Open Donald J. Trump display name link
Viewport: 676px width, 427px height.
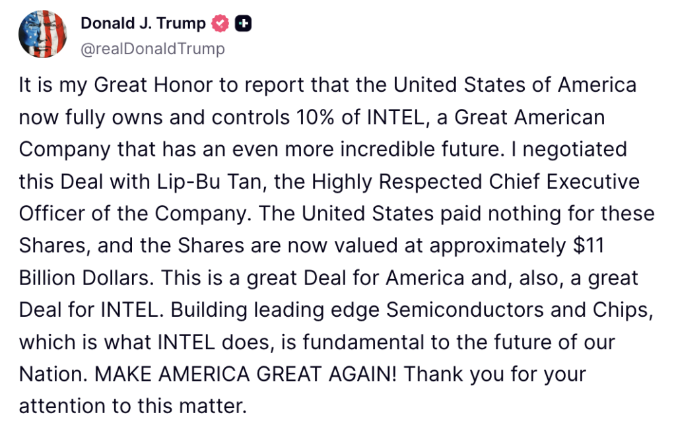(x=143, y=23)
